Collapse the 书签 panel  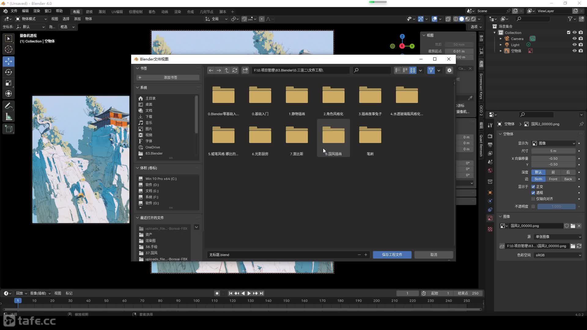[x=138, y=68]
